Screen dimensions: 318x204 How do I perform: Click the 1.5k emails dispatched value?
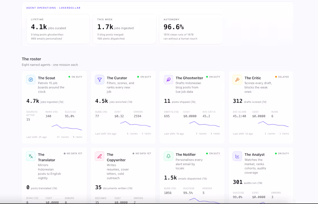tap(170, 178)
